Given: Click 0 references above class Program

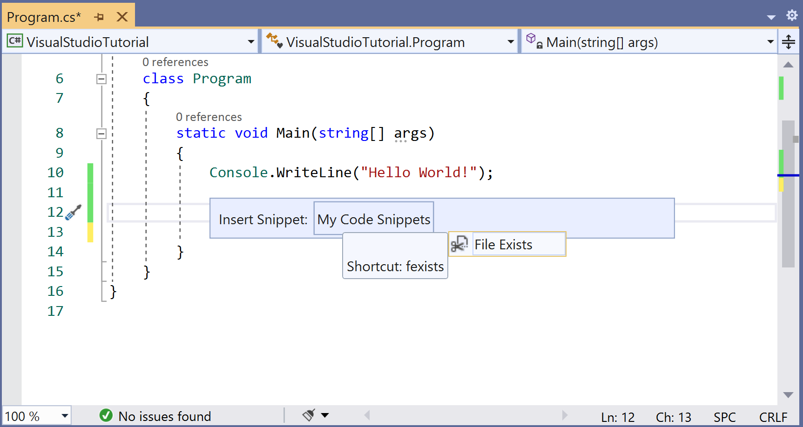Looking at the screenshot, I should [175, 62].
